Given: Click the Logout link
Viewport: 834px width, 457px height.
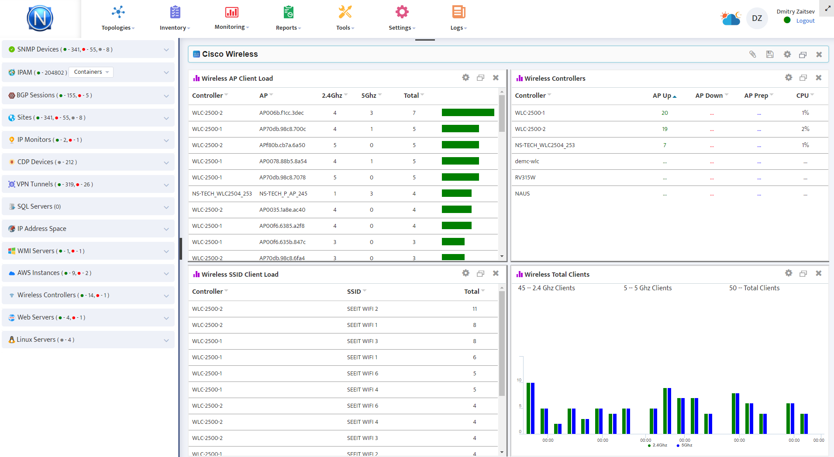Looking at the screenshot, I should pyautogui.click(x=805, y=21).
